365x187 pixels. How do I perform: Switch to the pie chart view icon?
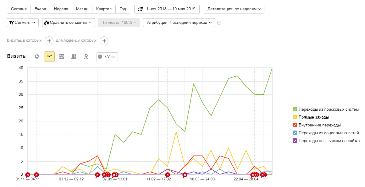pos(37,56)
